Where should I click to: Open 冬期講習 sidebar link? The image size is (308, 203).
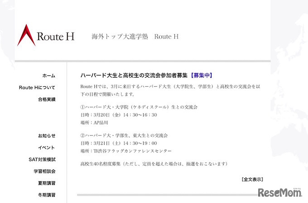47,195
